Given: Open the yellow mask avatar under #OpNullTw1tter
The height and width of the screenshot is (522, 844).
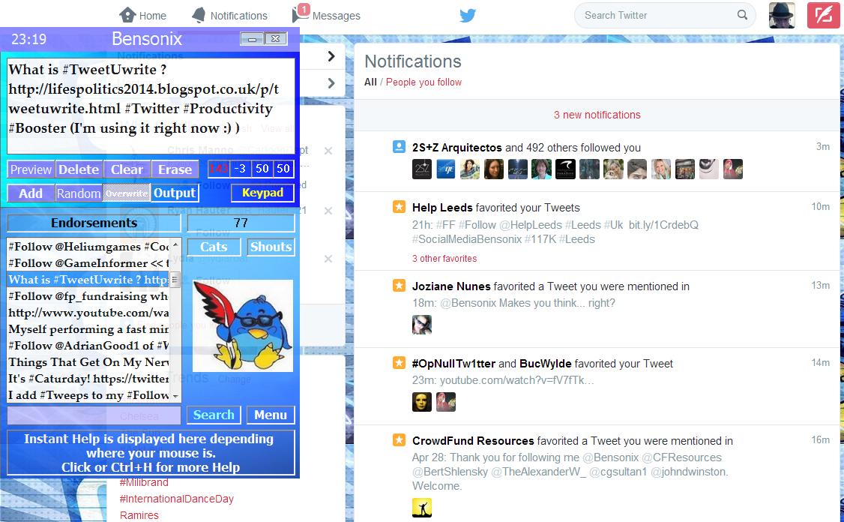Looking at the screenshot, I should (x=422, y=402).
